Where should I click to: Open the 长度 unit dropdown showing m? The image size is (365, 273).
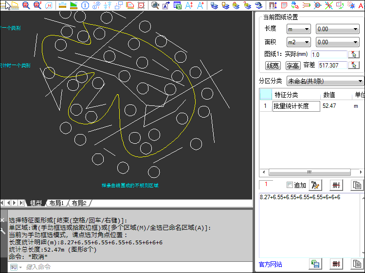coord(298,29)
